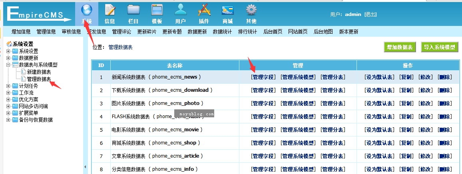Click 管理系统模型 for the news table
The height and width of the screenshot is (174, 462).
pyautogui.click(x=298, y=77)
